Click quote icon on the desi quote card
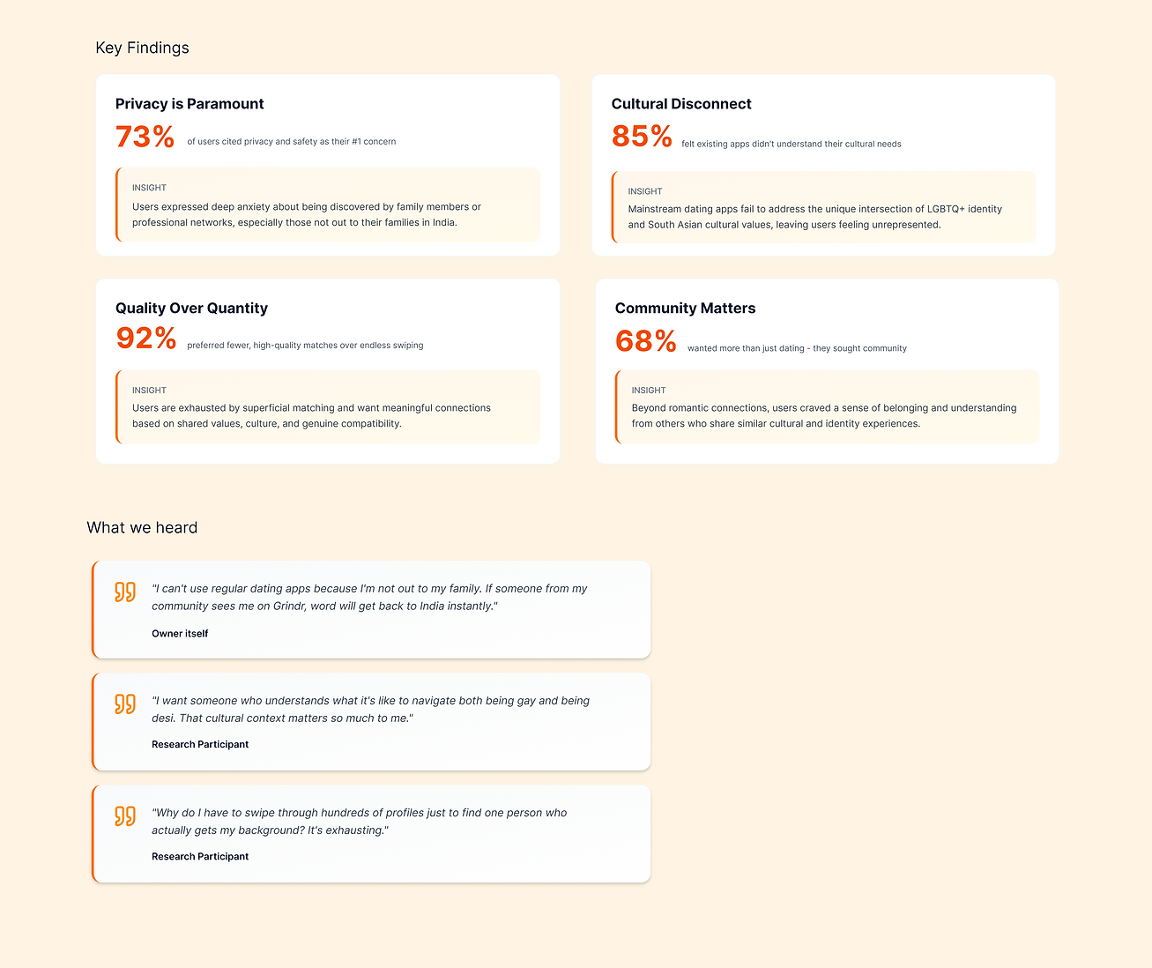The width and height of the screenshot is (1152, 968). (x=125, y=704)
